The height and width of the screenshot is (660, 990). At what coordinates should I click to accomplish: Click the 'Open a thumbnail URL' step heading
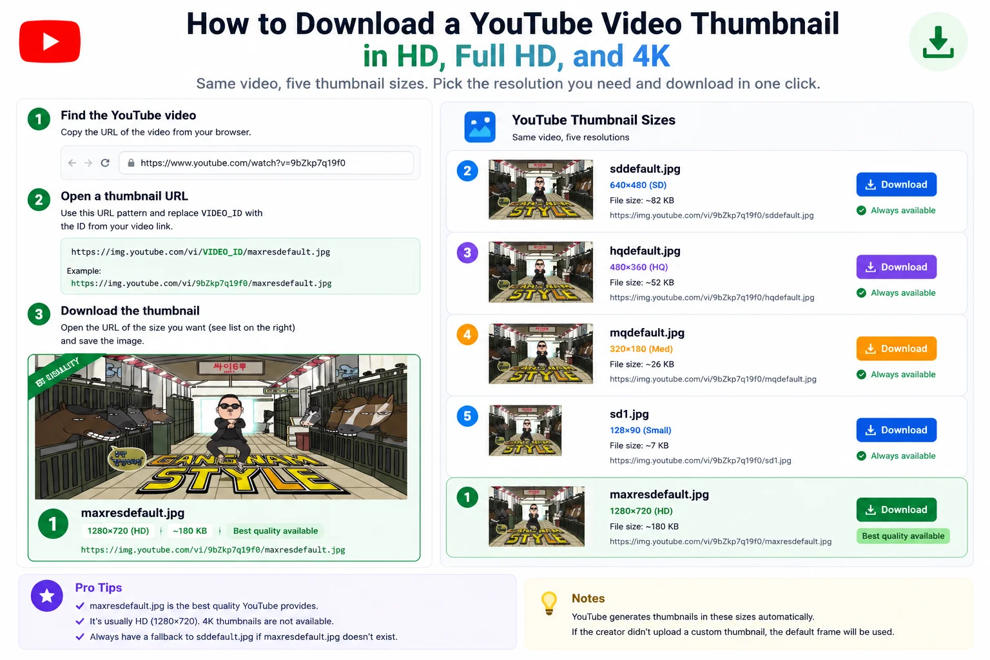(x=124, y=196)
